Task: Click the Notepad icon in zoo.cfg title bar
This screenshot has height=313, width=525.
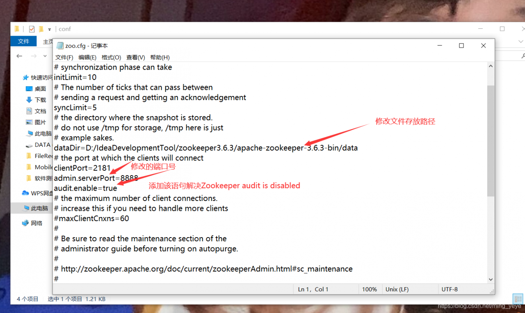Action: click(60, 46)
